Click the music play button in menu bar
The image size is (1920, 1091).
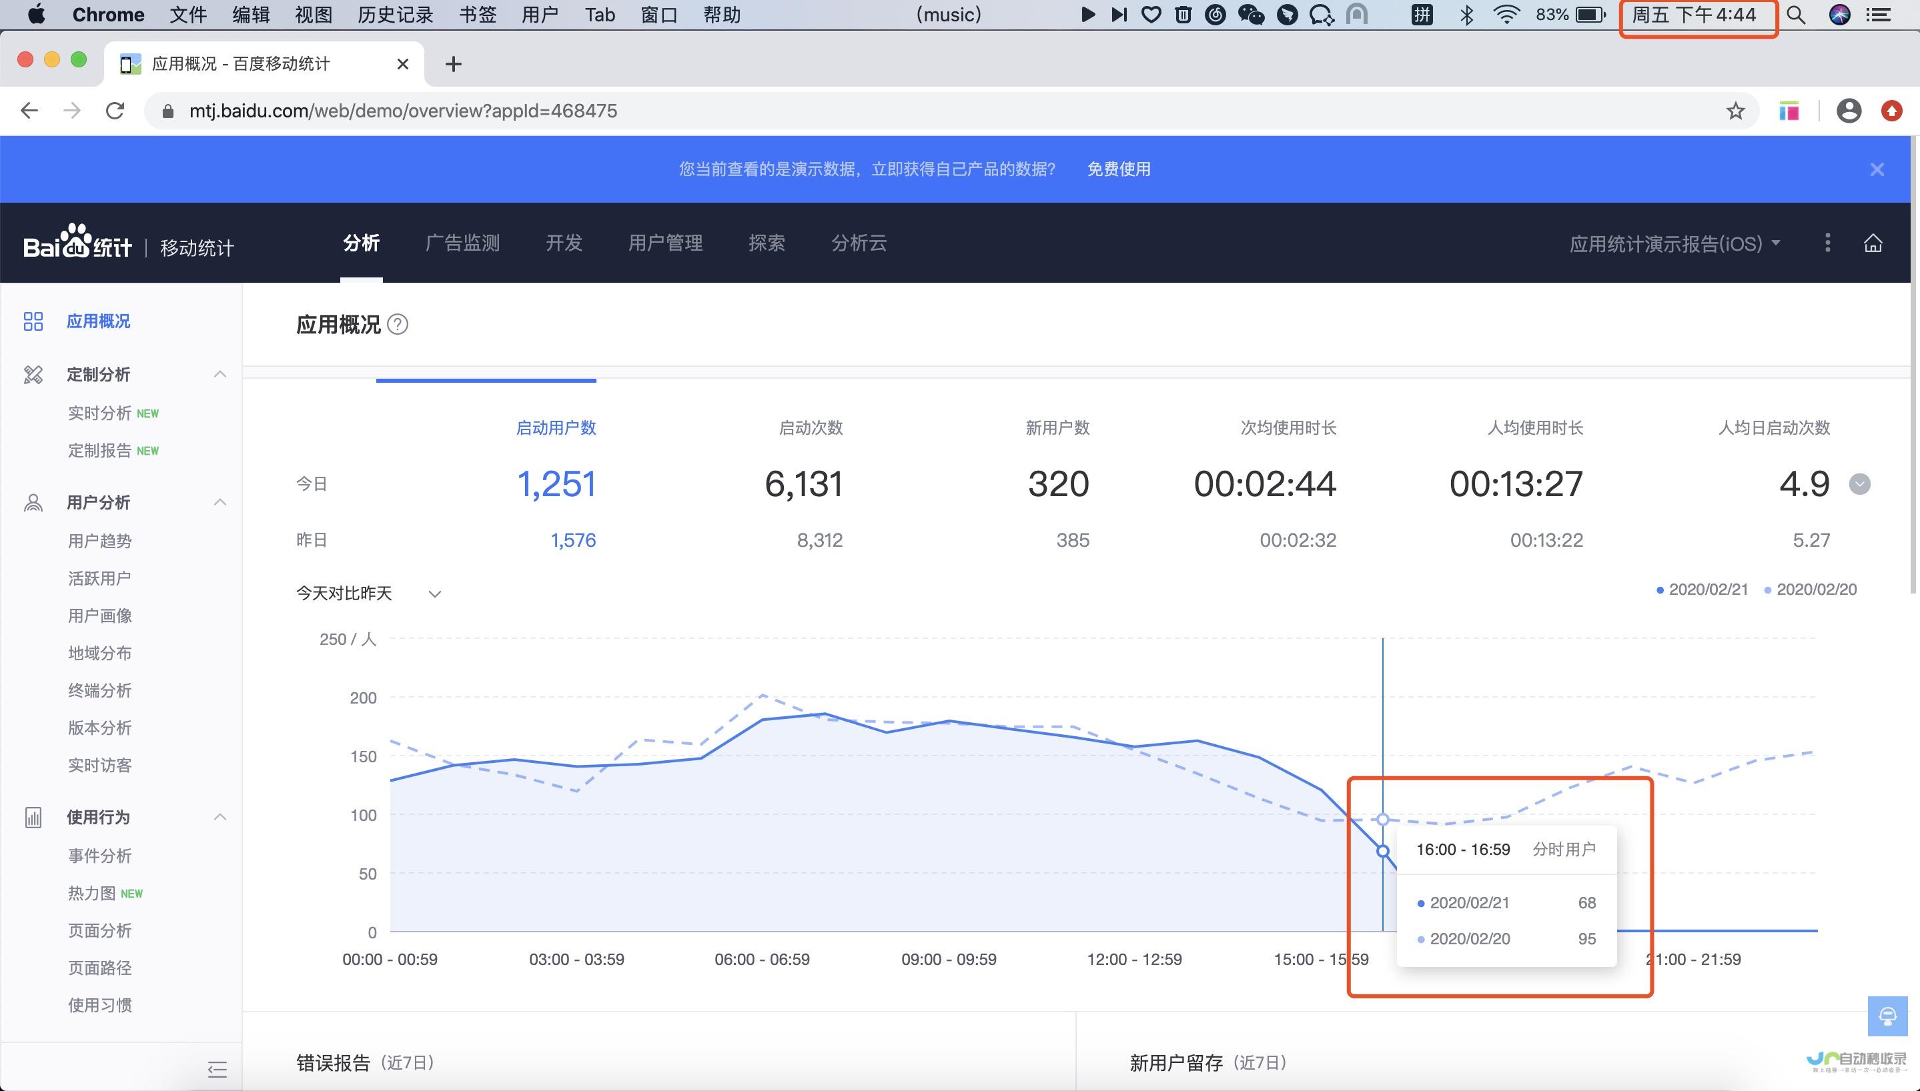click(1087, 14)
